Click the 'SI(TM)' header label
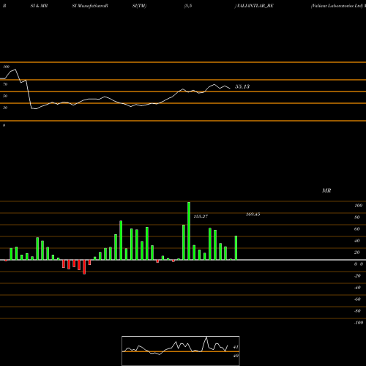 (x=139, y=6)
